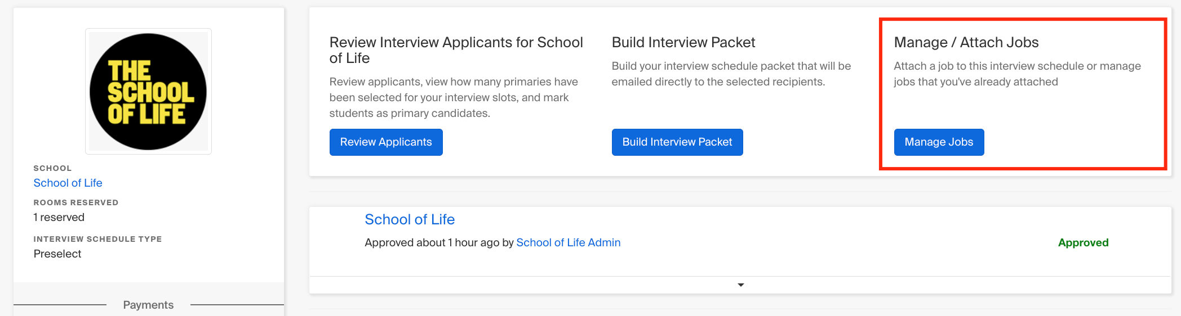Image resolution: width=1181 pixels, height=316 pixels.
Task: Expand the approval details caret arrow
Action: click(x=740, y=285)
